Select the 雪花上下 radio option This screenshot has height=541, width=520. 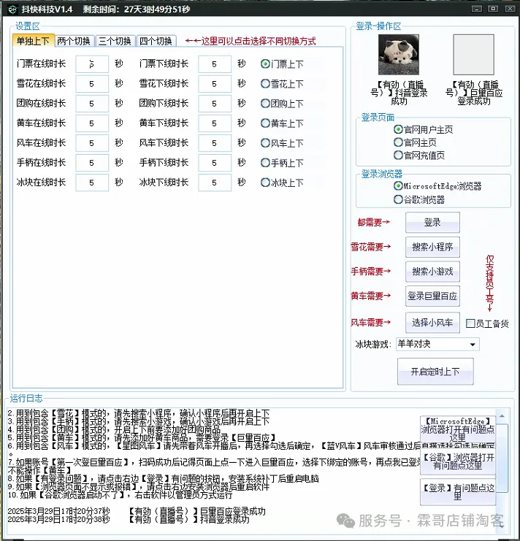pyautogui.click(x=265, y=84)
